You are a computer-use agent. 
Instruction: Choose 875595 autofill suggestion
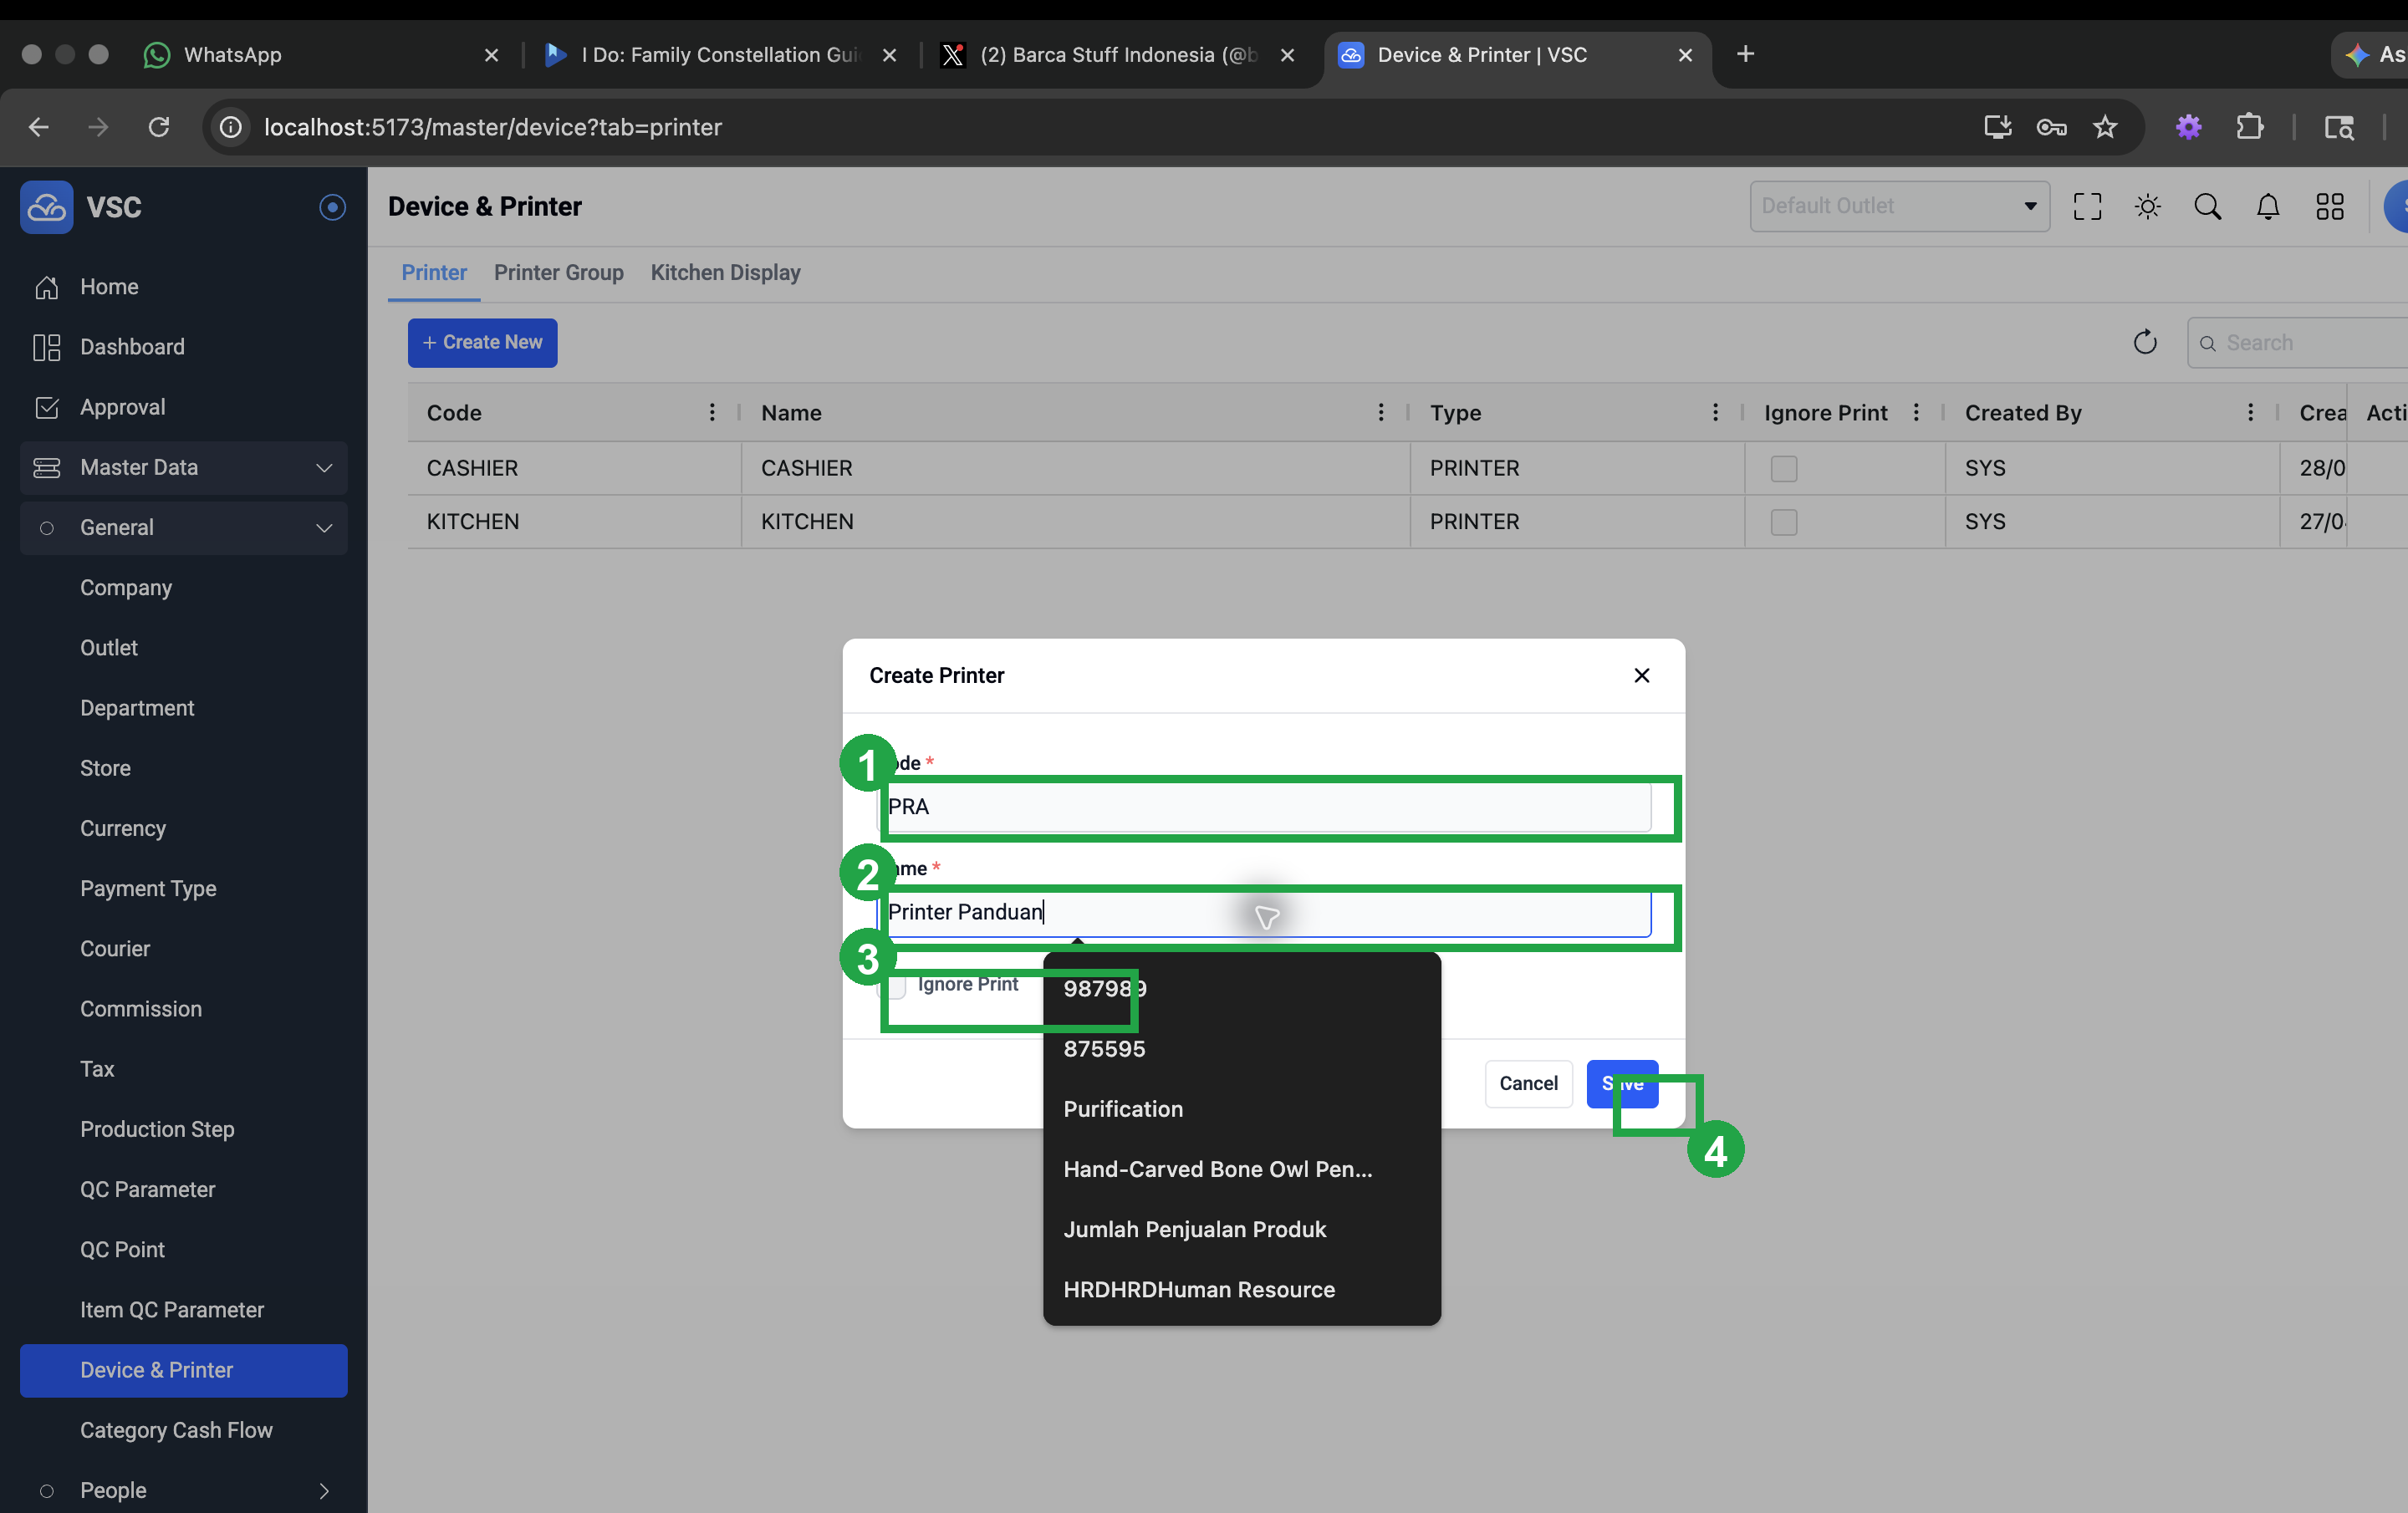click(x=1242, y=1049)
